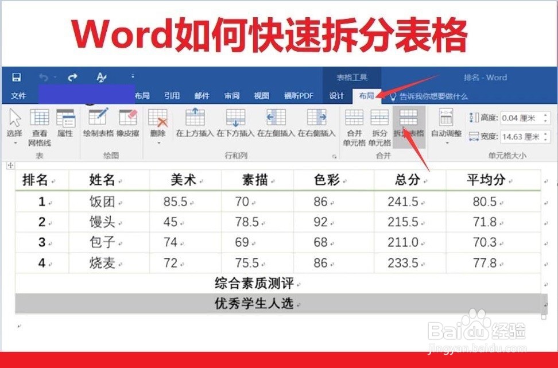
Task: Click 在左侧插入 insert left
Action: (x=276, y=123)
